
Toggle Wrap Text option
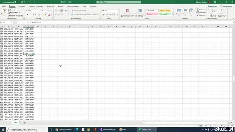(79, 11)
